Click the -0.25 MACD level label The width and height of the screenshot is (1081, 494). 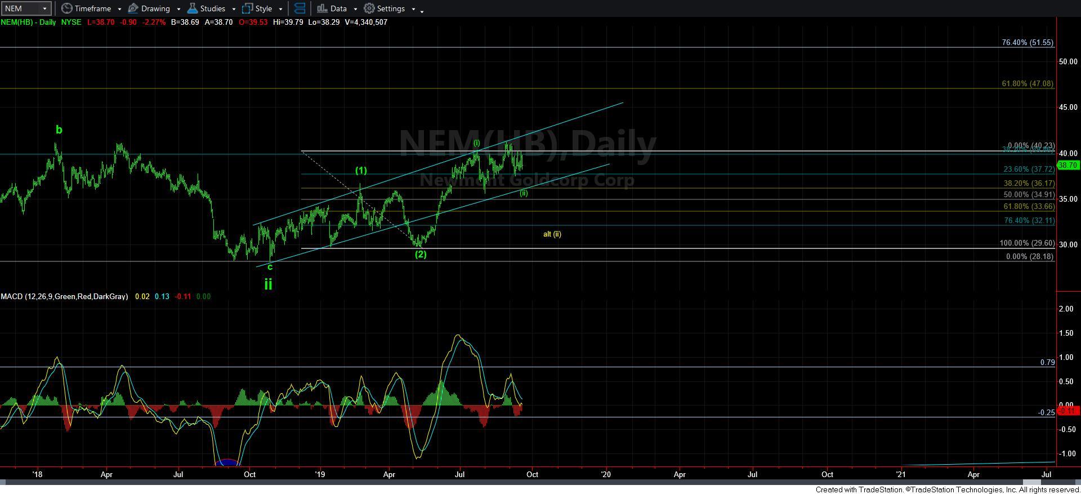1046,412
